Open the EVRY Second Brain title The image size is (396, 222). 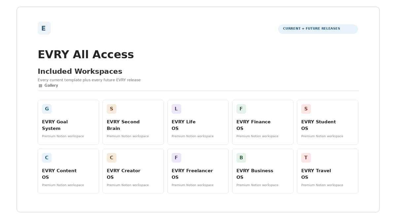[x=123, y=125]
